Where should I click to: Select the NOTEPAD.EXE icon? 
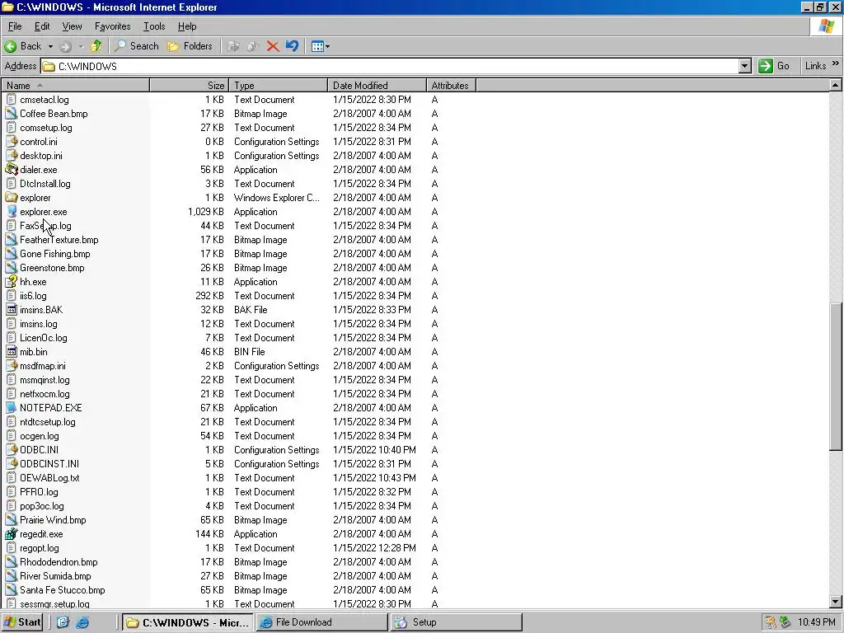12,407
